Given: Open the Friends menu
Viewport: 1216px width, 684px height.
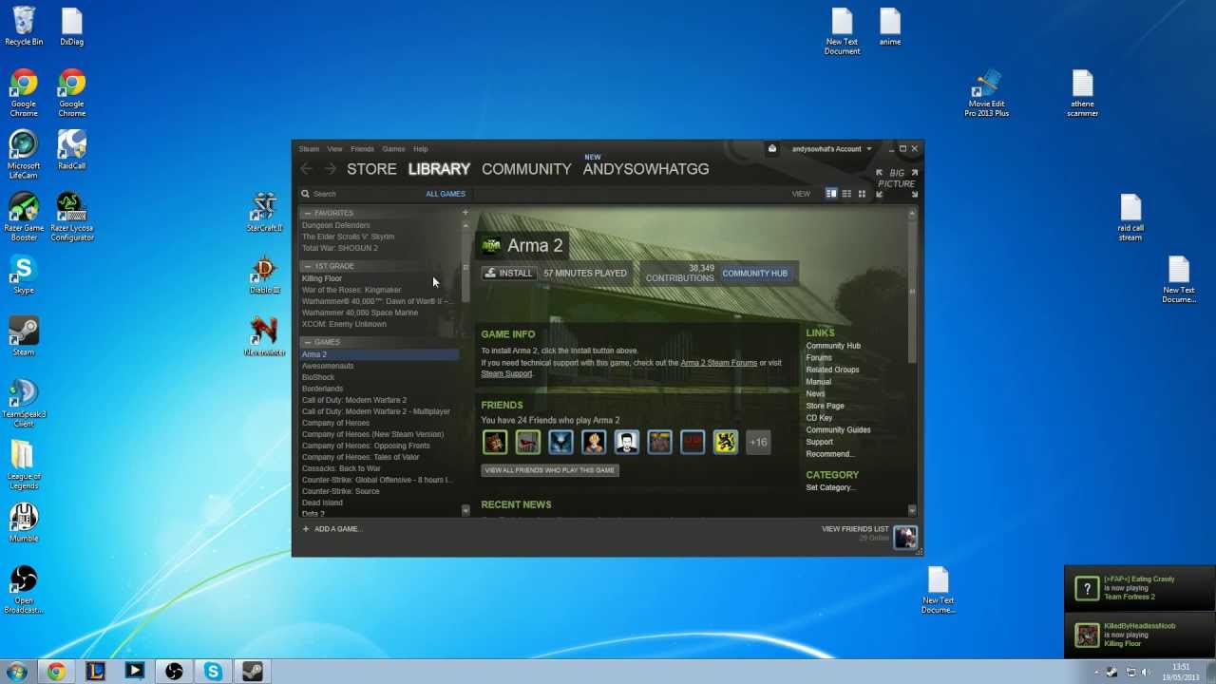Looking at the screenshot, I should coord(362,149).
